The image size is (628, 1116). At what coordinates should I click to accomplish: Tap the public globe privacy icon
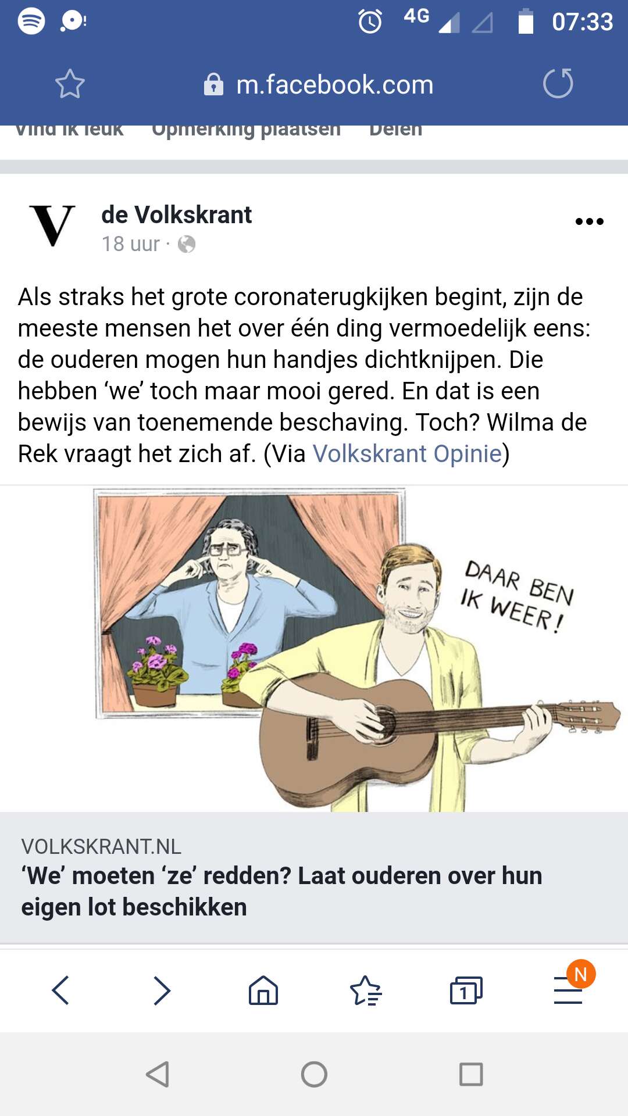187,244
